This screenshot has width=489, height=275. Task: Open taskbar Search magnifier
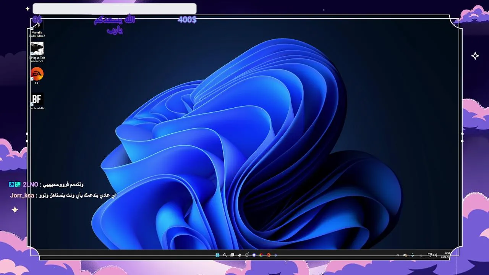tap(225, 255)
